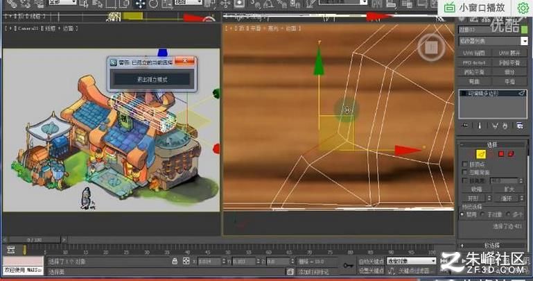Click the right arrow of the time slider
533x281 pixels.
coord(64,240)
